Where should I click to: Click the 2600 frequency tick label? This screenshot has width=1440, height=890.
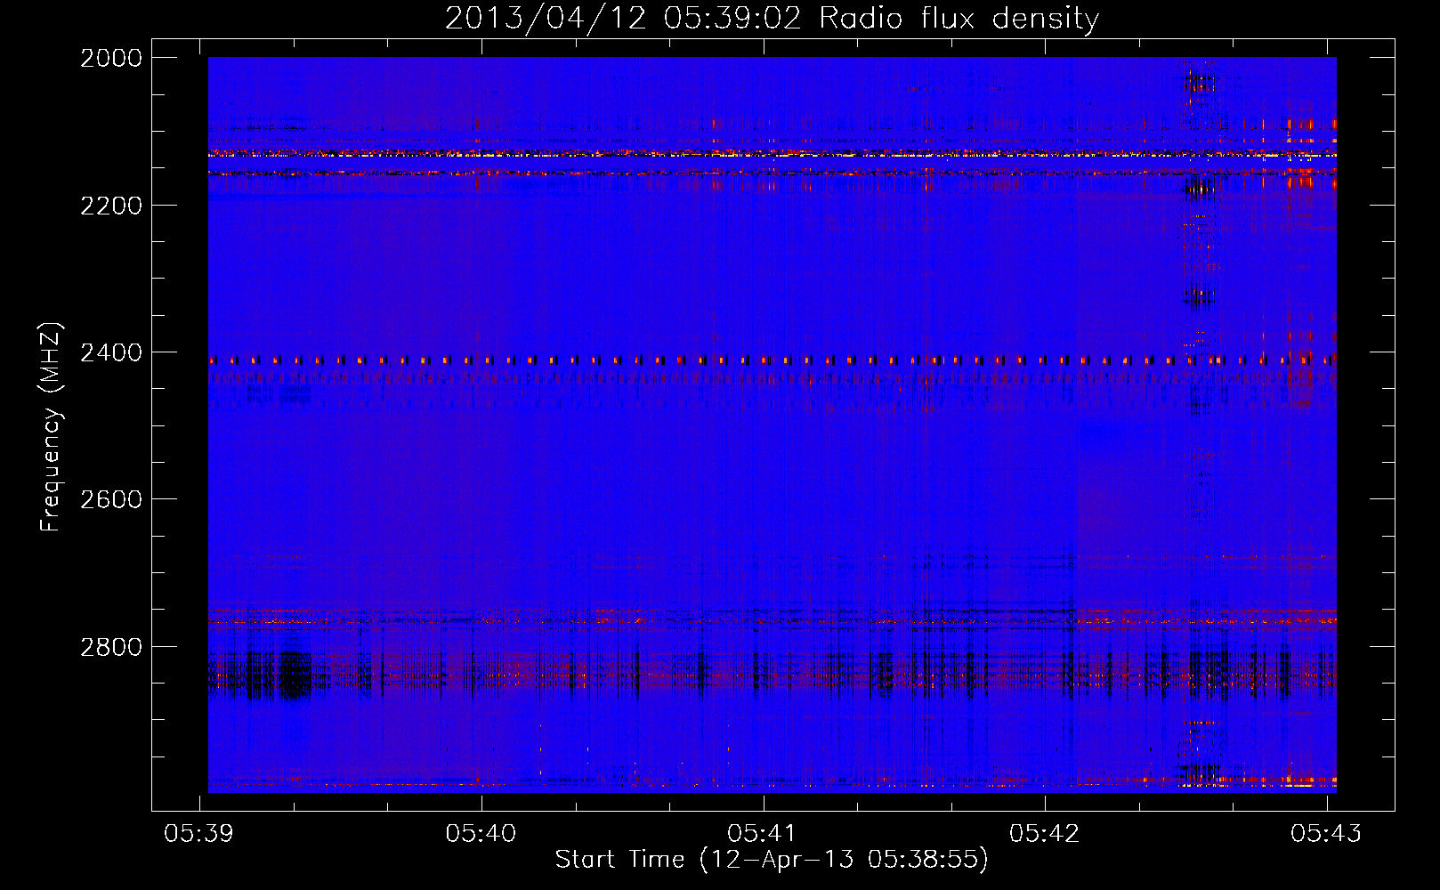111,499
